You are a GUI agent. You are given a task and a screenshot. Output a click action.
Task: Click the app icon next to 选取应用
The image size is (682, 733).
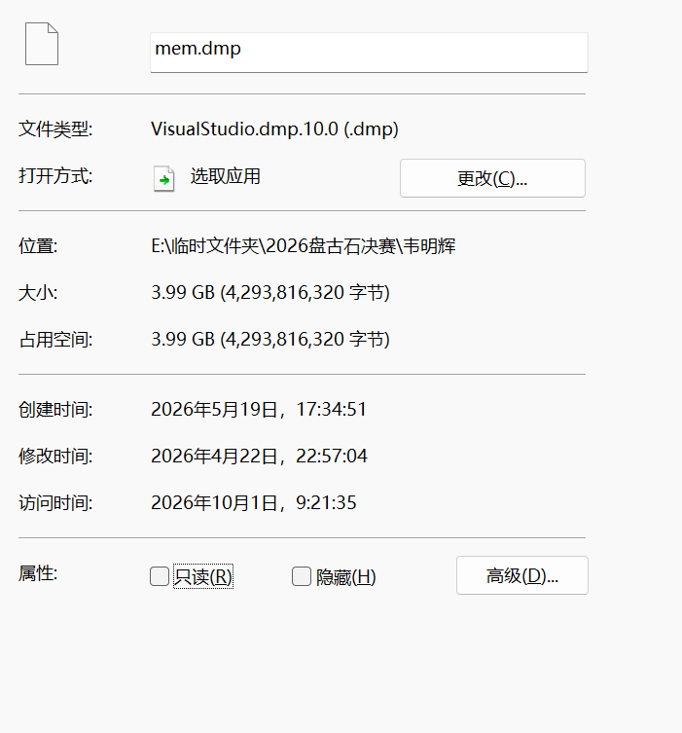point(164,178)
